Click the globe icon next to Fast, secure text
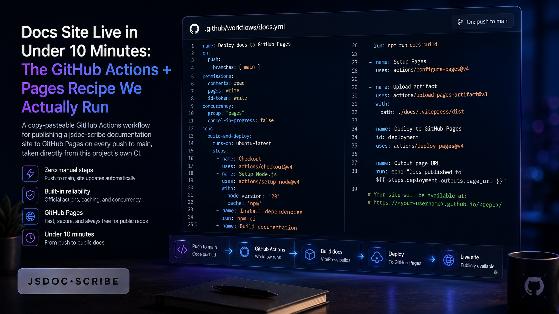 tap(30, 216)
